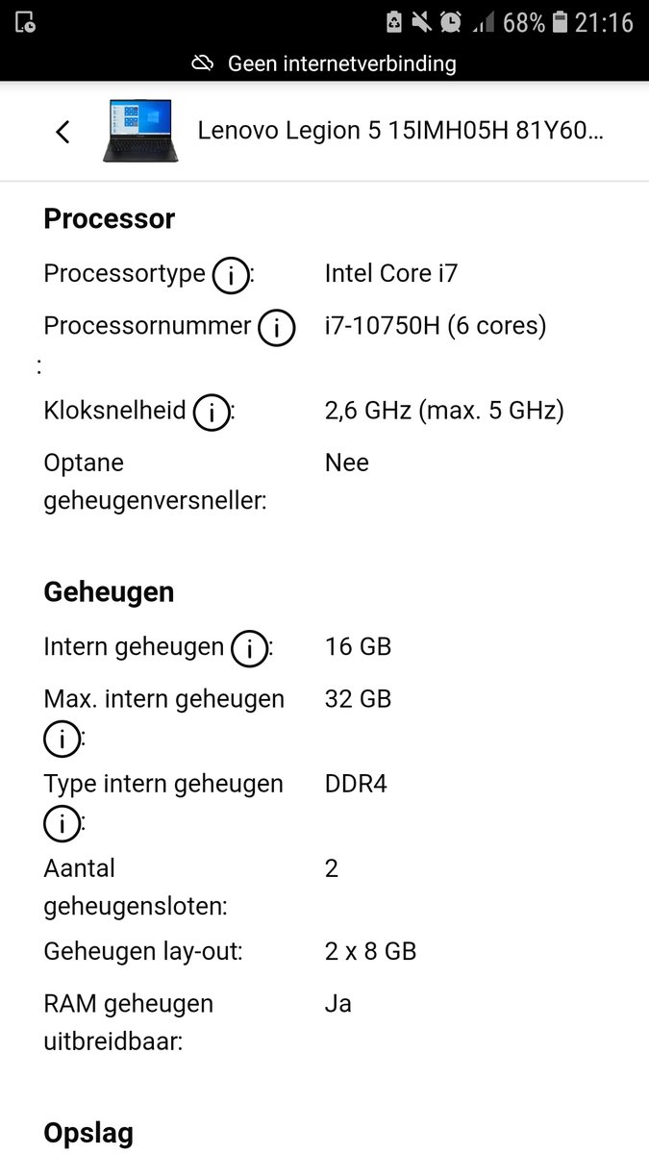Go back using the left arrow
Screen dimensions: 649x1154
tap(62, 132)
